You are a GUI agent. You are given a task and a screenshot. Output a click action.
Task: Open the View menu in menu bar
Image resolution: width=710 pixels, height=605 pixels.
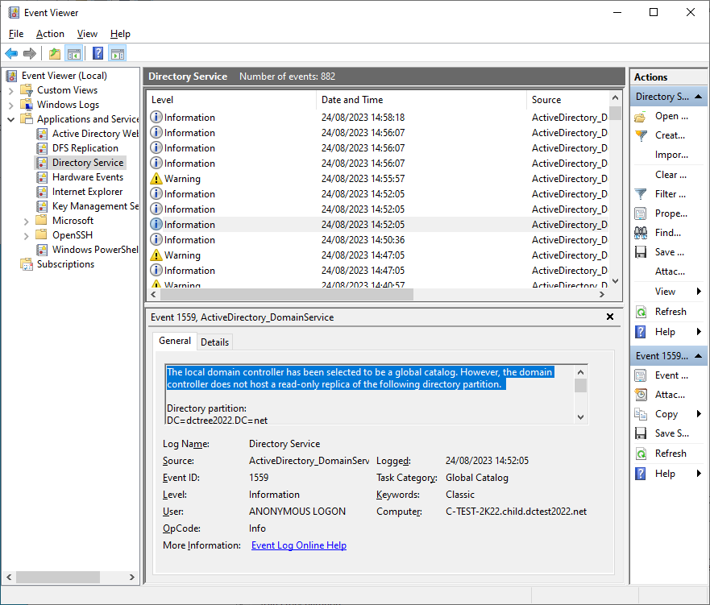tap(87, 34)
